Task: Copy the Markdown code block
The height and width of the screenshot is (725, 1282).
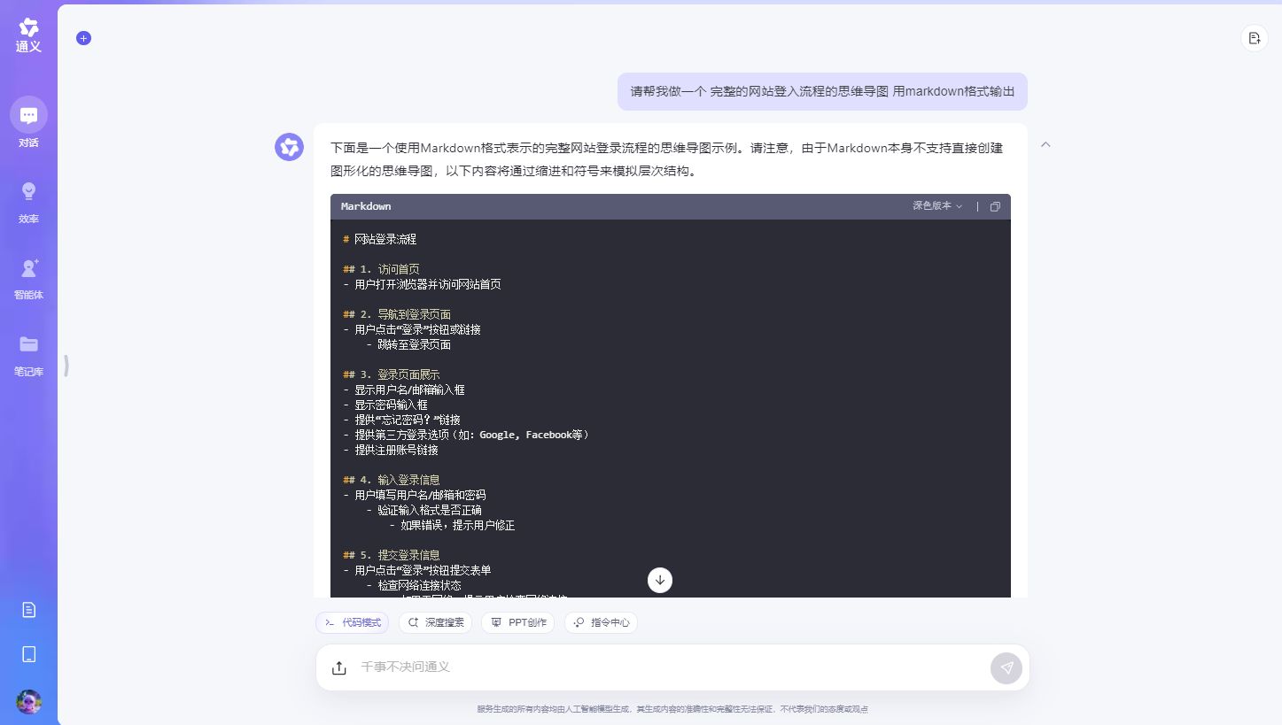Action: click(x=995, y=206)
